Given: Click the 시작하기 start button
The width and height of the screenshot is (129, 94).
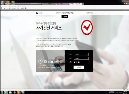Looking at the screenshot, I should (x=79, y=67).
